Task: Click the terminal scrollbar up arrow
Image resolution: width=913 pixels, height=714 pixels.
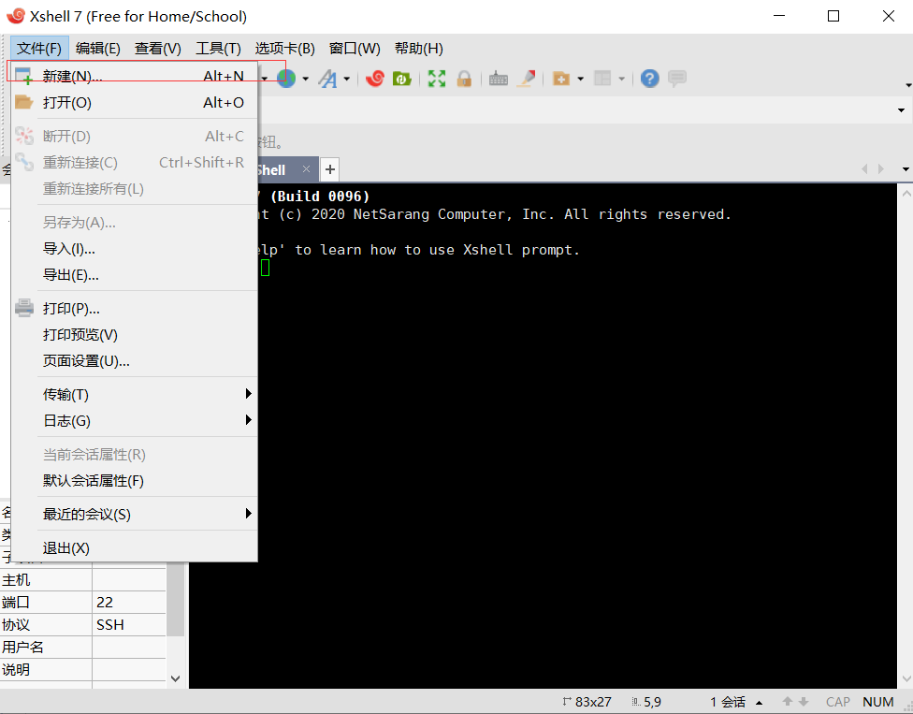Action: pyautogui.click(x=906, y=193)
